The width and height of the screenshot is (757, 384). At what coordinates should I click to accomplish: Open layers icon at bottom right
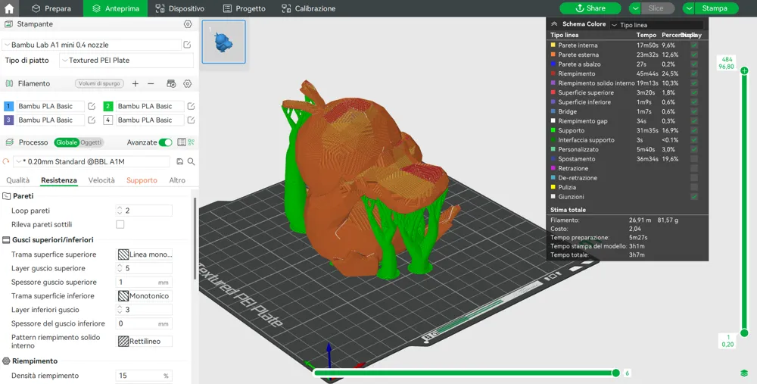coord(744,373)
